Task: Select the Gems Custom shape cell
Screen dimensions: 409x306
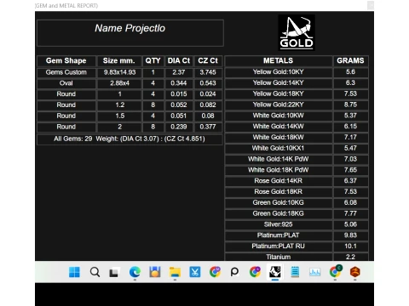Action: 66,72
